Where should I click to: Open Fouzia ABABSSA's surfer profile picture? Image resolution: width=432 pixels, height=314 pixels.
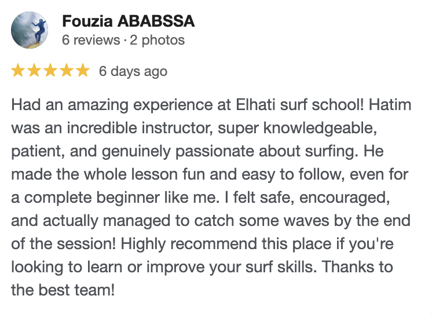click(30, 30)
